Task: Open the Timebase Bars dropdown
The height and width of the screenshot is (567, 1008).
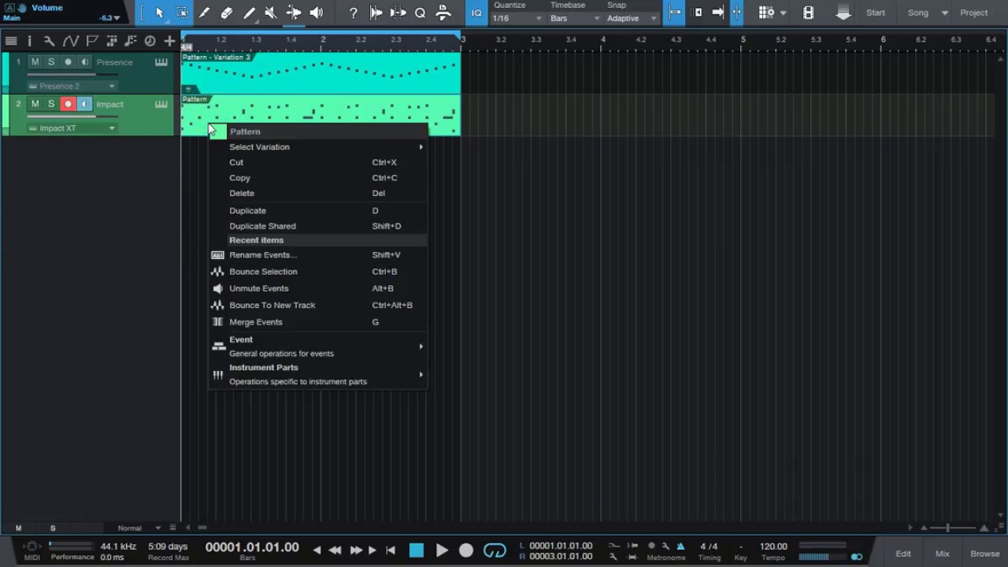Action: pos(575,18)
